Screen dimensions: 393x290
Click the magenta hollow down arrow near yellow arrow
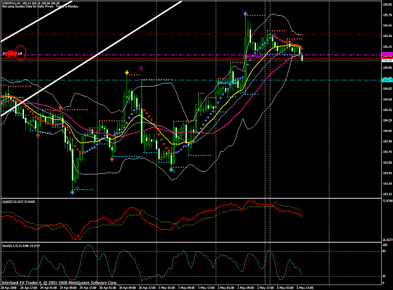coord(141,68)
